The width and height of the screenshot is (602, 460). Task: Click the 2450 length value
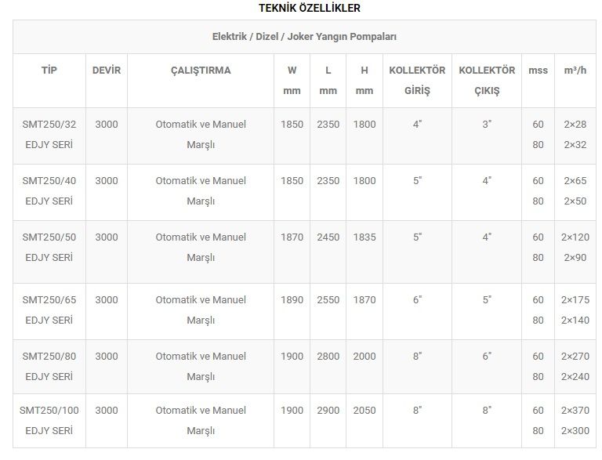(x=328, y=237)
